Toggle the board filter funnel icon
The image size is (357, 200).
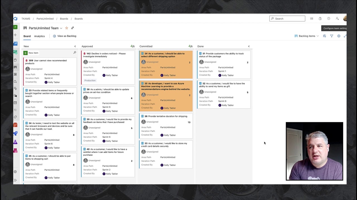coord(332,36)
